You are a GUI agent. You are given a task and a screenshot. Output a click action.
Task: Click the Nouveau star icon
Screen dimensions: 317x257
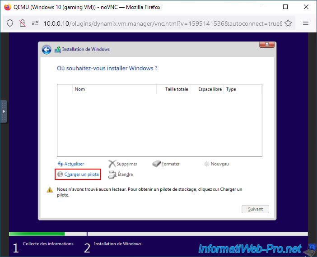pos(206,164)
